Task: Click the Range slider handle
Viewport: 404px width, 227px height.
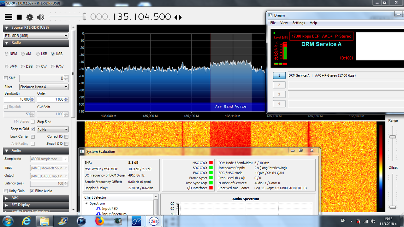Action: tap(392, 137)
